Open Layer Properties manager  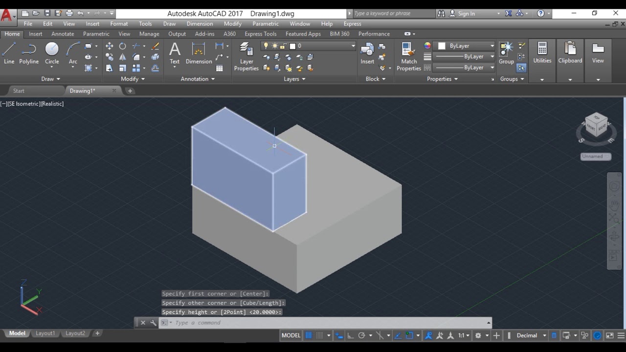(x=246, y=57)
